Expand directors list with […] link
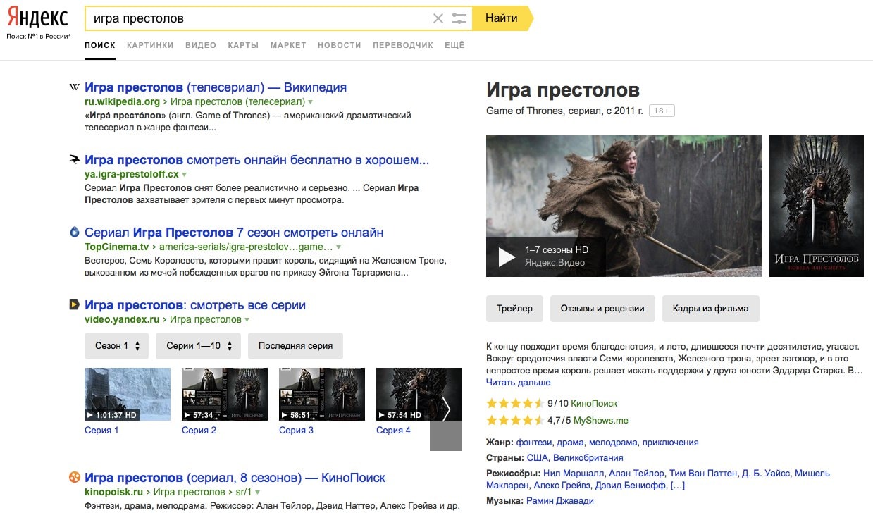873x513 pixels. [678, 486]
